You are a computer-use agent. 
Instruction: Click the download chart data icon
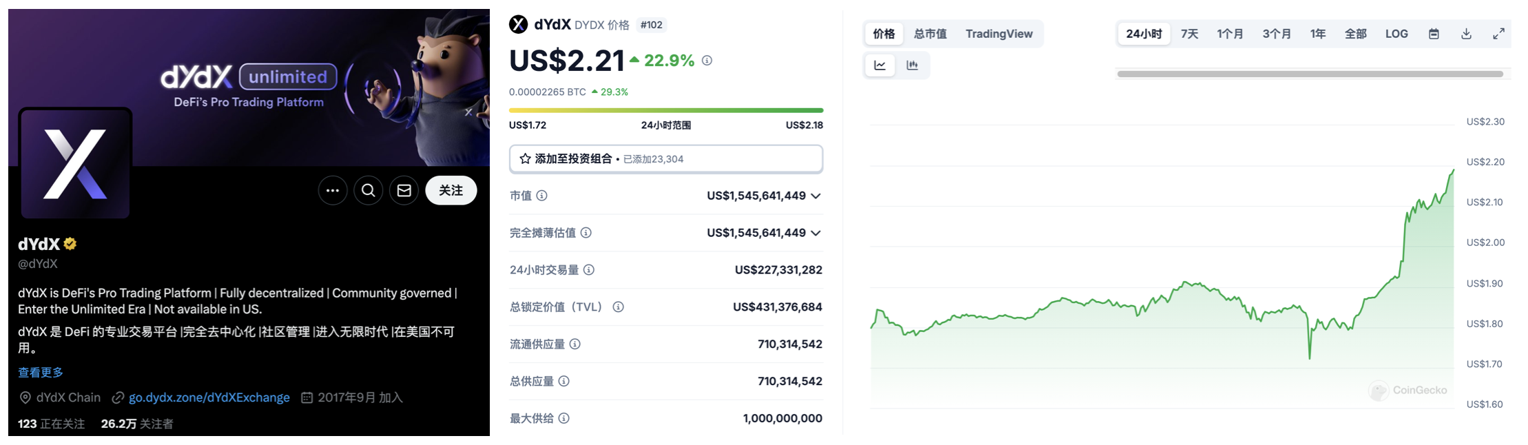1466,34
